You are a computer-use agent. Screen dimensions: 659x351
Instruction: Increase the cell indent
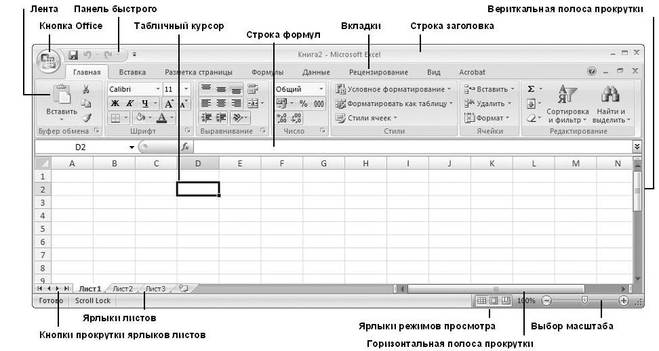[x=221, y=118]
